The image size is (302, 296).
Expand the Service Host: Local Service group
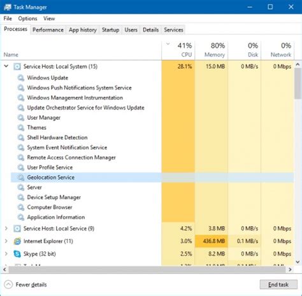[x=6, y=229]
